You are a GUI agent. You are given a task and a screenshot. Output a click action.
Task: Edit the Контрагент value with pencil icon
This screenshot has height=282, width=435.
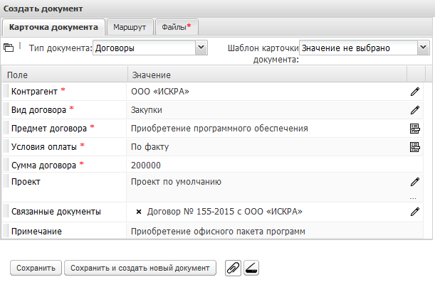point(415,92)
